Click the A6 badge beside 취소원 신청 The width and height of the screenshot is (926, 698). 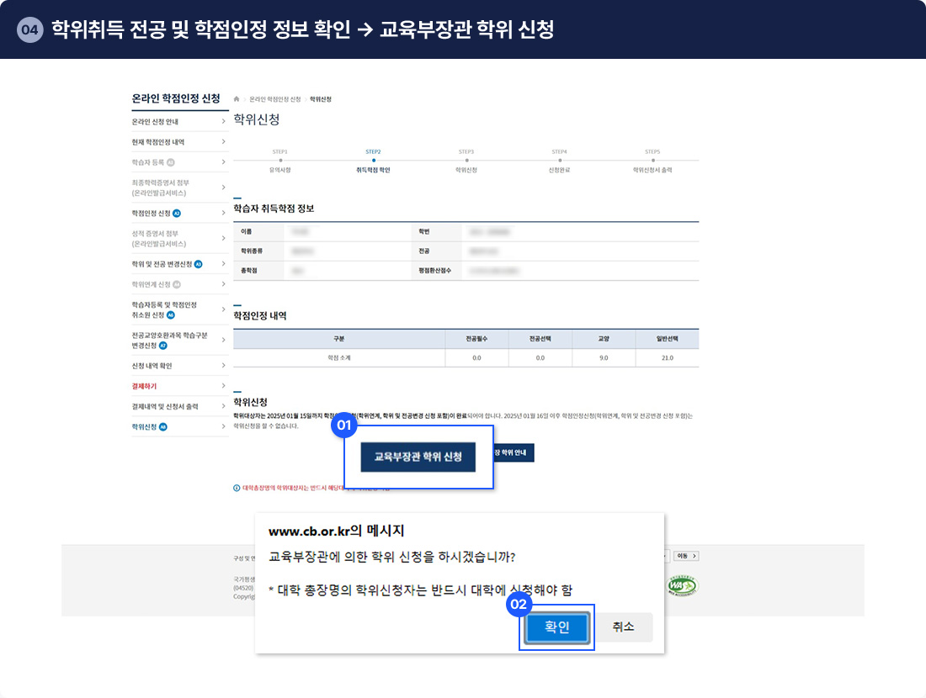(x=170, y=315)
